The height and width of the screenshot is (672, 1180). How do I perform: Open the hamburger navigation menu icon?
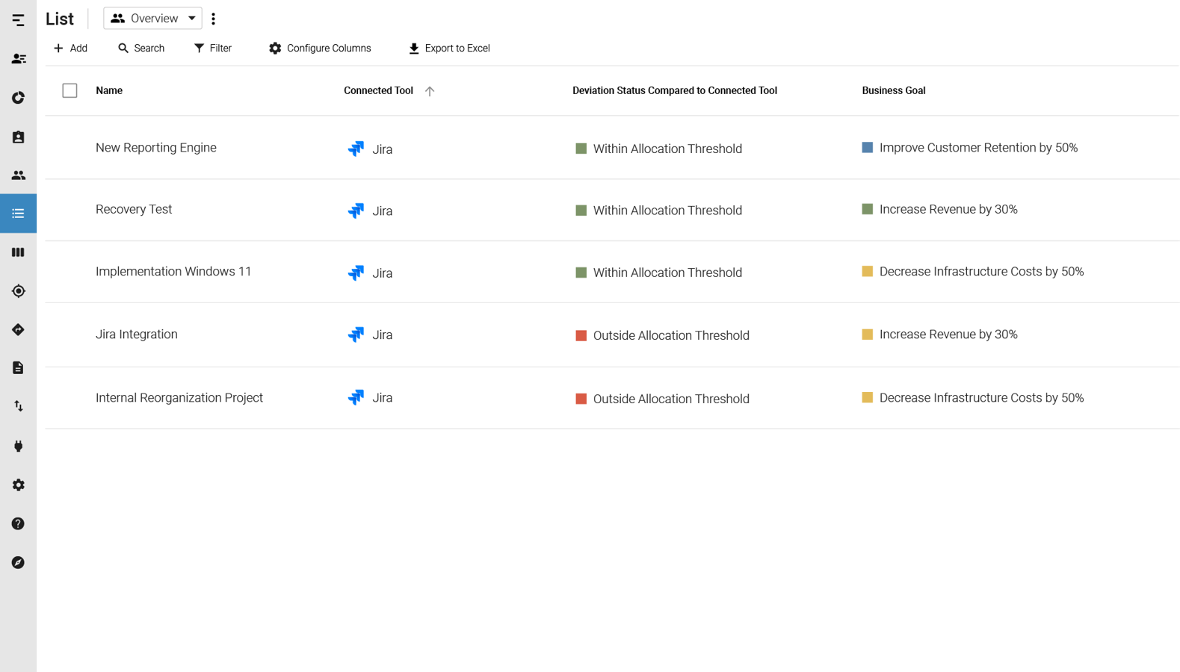click(x=18, y=20)
